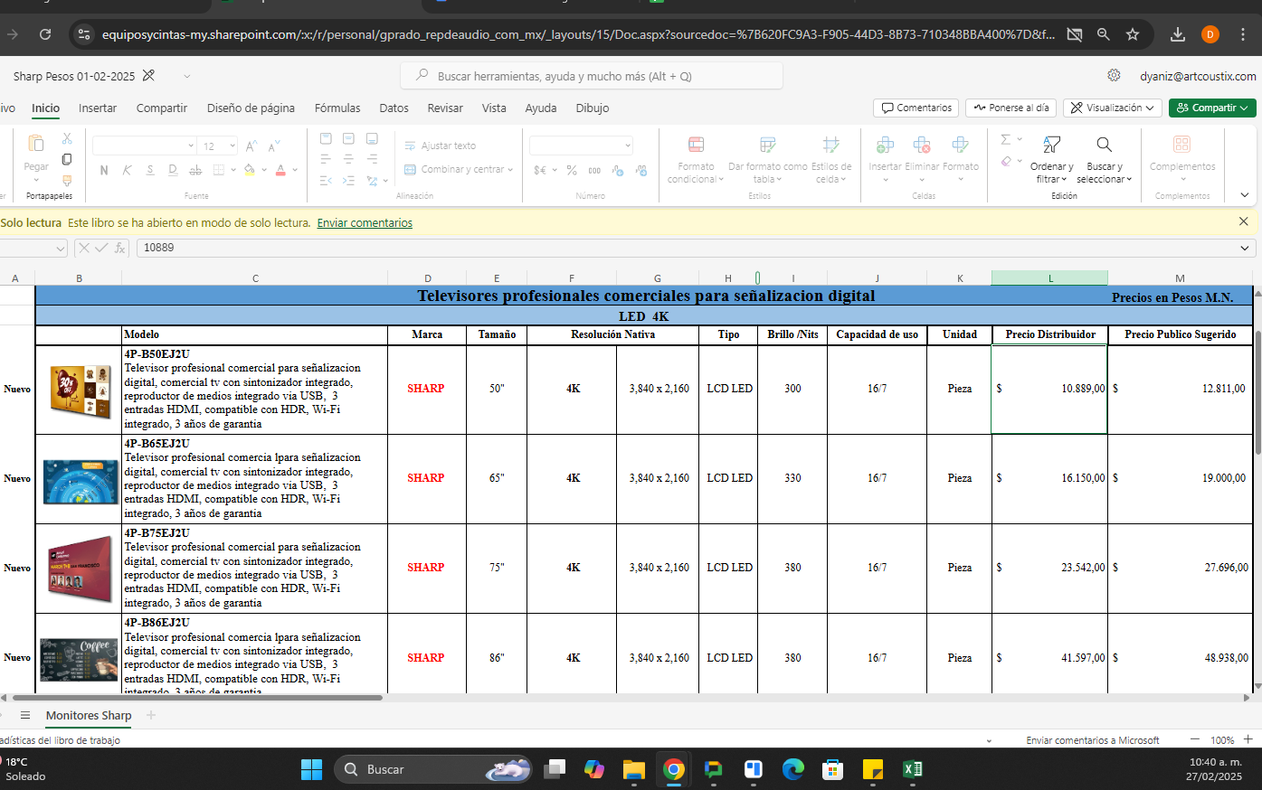Viewport: 1262px width, 790px height.
Task: Click in the Buscar herramientas search box
Action: (592, 76)
